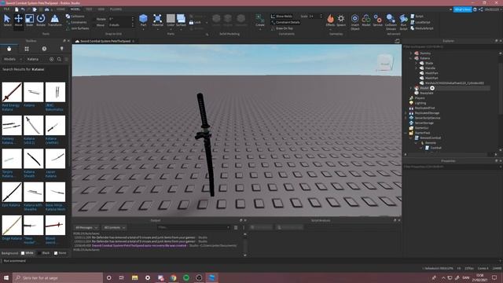The image size is (503, 283).
Task: Select the Red Energy Katana thumbnail
Action: (x=12, y=92)
